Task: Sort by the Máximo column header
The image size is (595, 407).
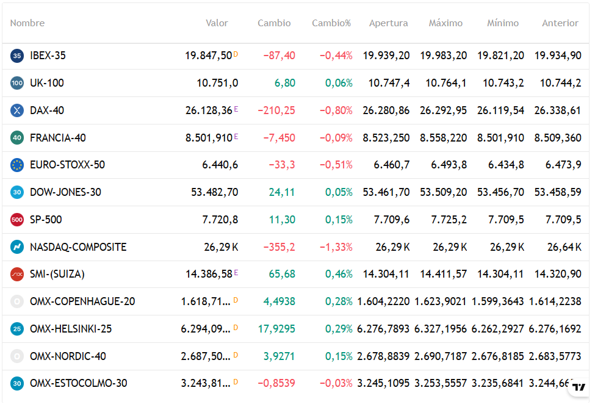Action: tap(445, 23)
